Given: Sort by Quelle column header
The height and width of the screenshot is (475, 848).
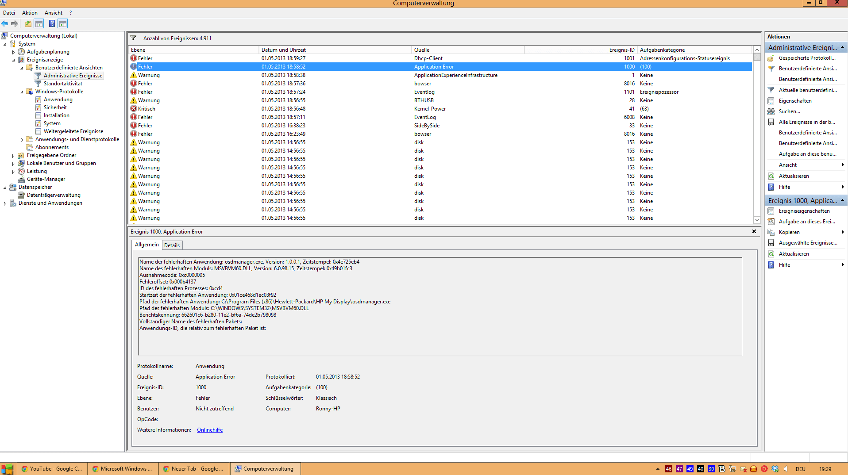Looking at the screenshot, I should pyautogui.click(x=468, y=50).
